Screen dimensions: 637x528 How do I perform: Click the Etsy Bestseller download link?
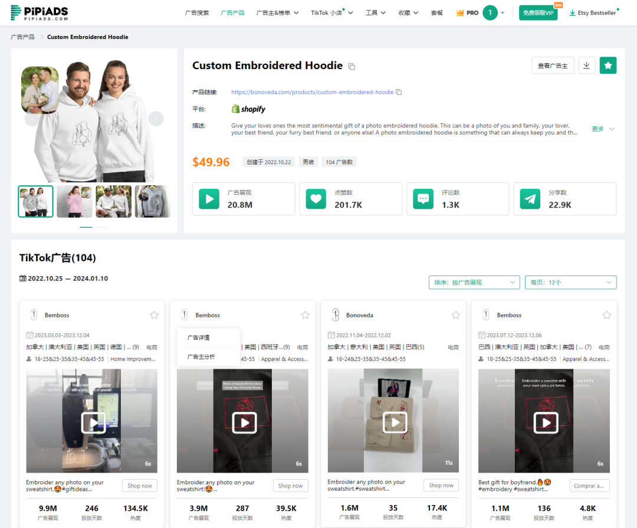coord(593,12)
